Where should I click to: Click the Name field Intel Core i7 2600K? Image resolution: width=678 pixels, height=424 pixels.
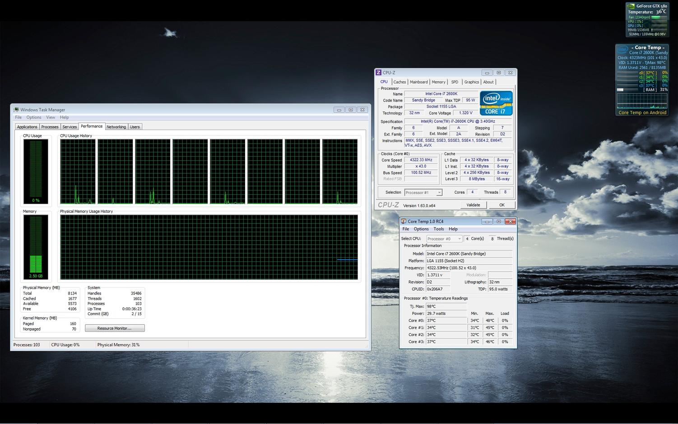point(441,94)
